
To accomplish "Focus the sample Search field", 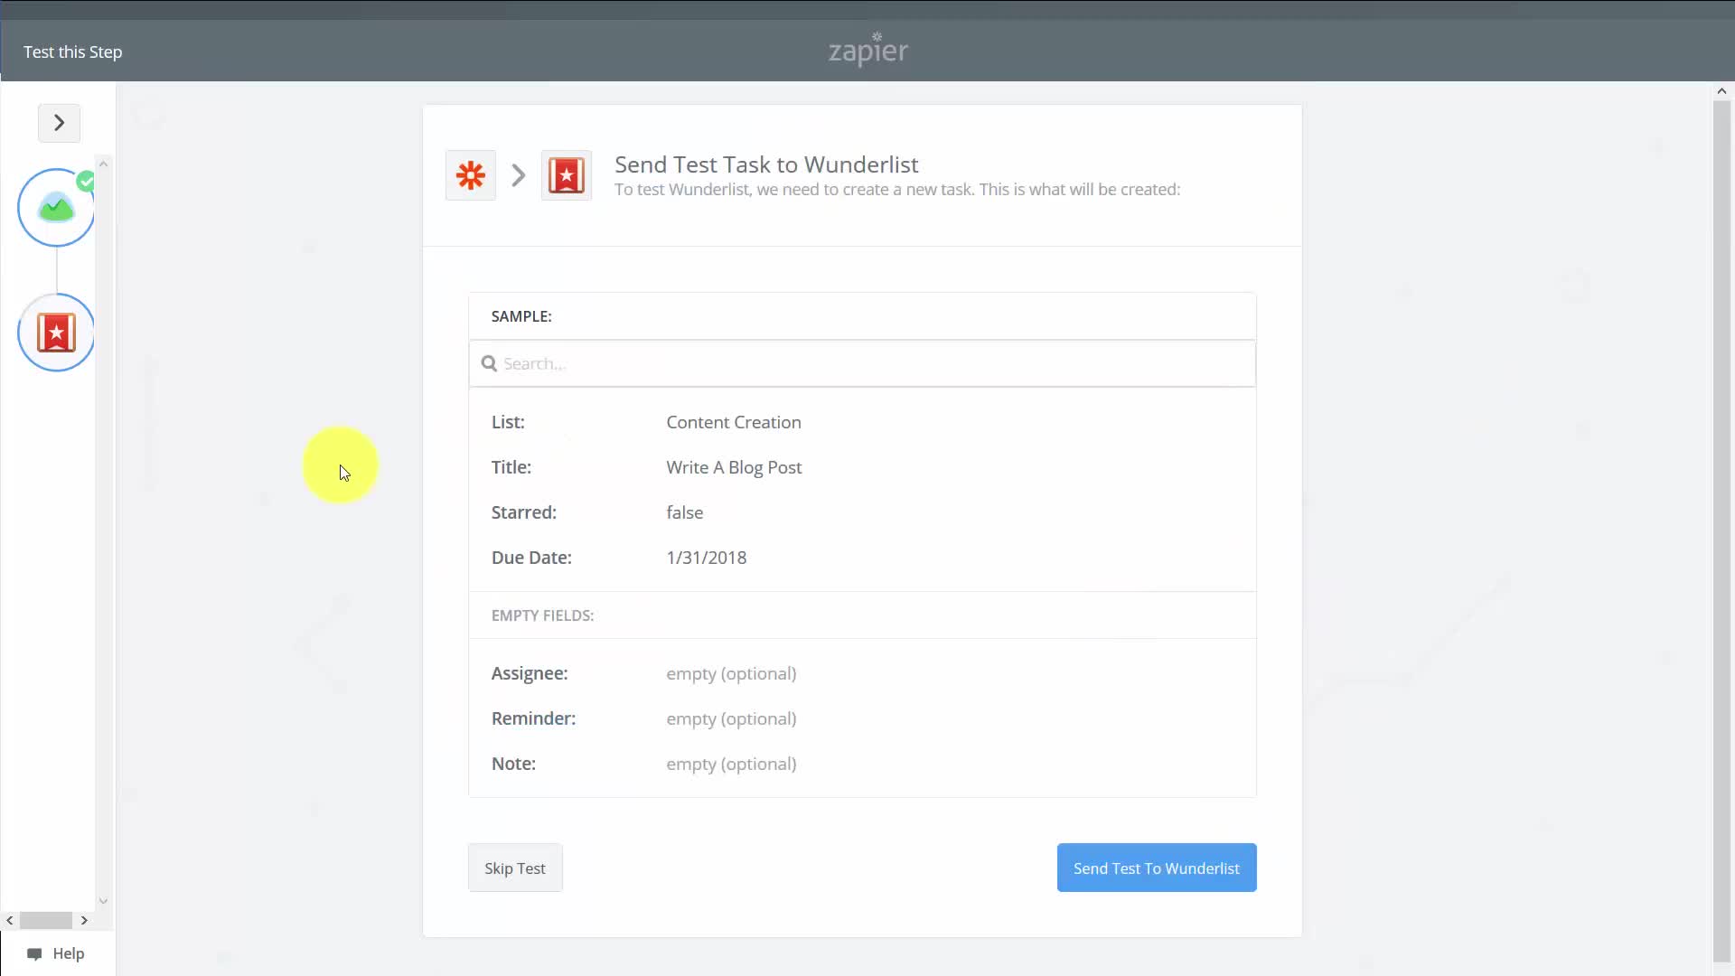I will [862, 363].
